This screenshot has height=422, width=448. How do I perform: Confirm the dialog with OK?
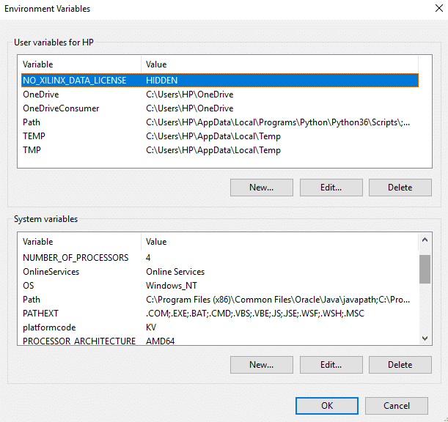[x=327, y=405]
